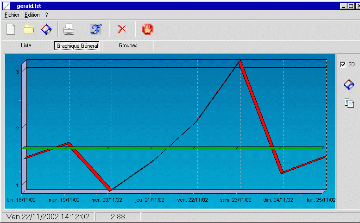The height and width of the screenshot is (223, 360).
Task: Open the ? help menu
Action: pos(46,15)
